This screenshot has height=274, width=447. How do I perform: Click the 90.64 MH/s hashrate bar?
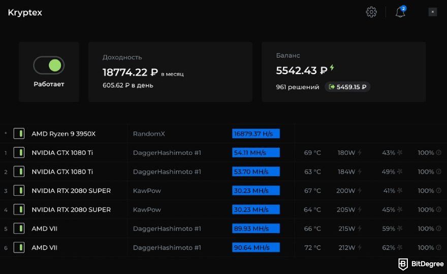tap(256, 248)
